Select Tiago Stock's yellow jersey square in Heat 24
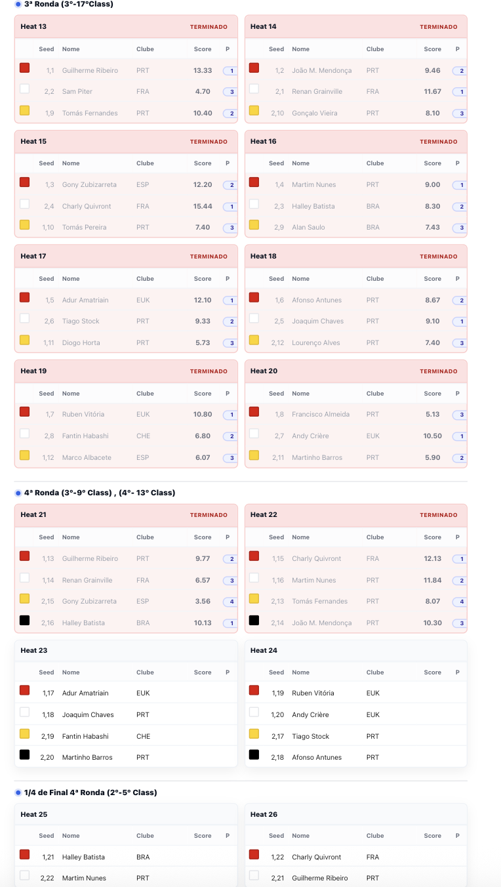 click(x=254, y=734)
